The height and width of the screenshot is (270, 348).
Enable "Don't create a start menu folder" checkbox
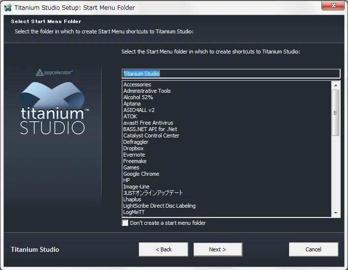coord(125,223)
